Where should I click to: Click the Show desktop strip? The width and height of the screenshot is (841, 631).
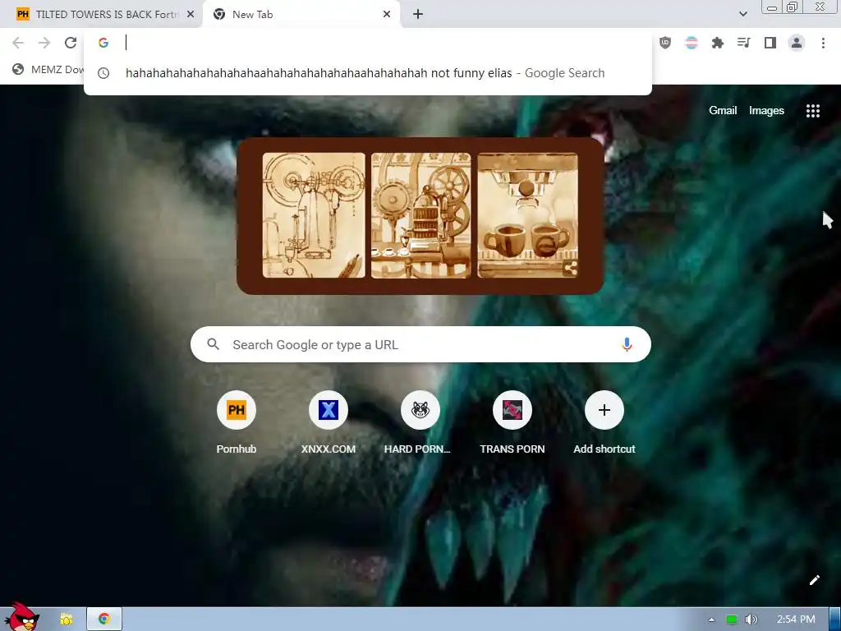pos(835,619)
